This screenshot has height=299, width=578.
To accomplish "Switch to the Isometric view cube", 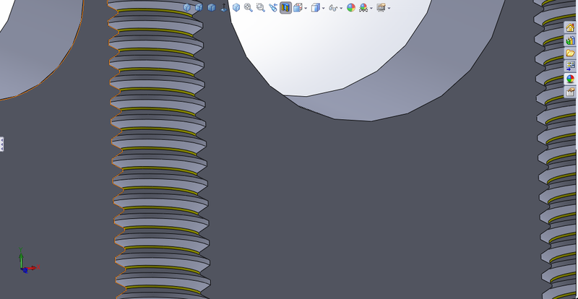I will pyautogui.click(x=236, y=7).
